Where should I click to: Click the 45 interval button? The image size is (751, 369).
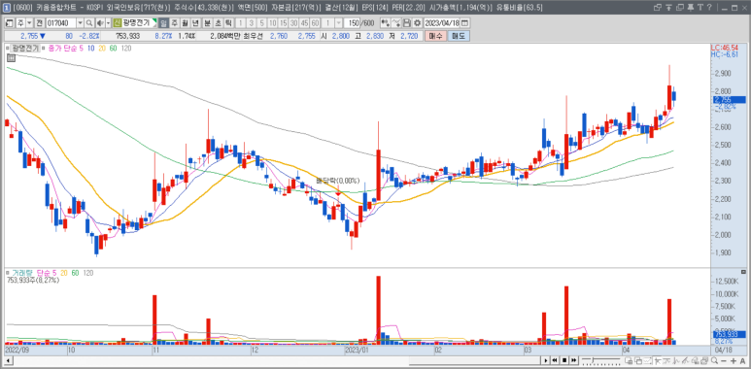coord(305,23)
